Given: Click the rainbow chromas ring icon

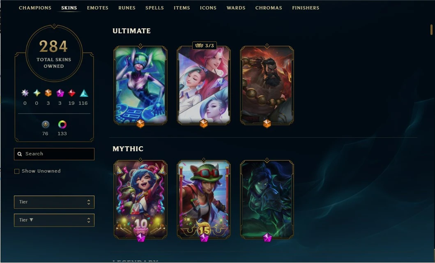Looking at the screenshot, I should (x=62, y=125).
